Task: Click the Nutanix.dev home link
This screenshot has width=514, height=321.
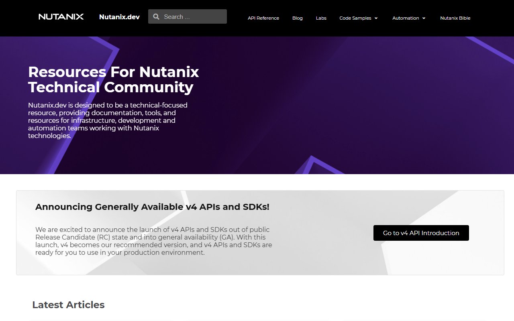Action: [x=119, y=17]
